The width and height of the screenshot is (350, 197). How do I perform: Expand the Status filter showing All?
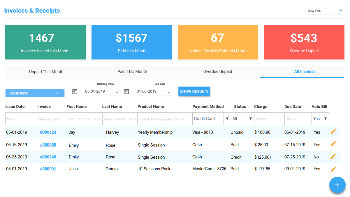pyautogui.click(x=251, y=119)
